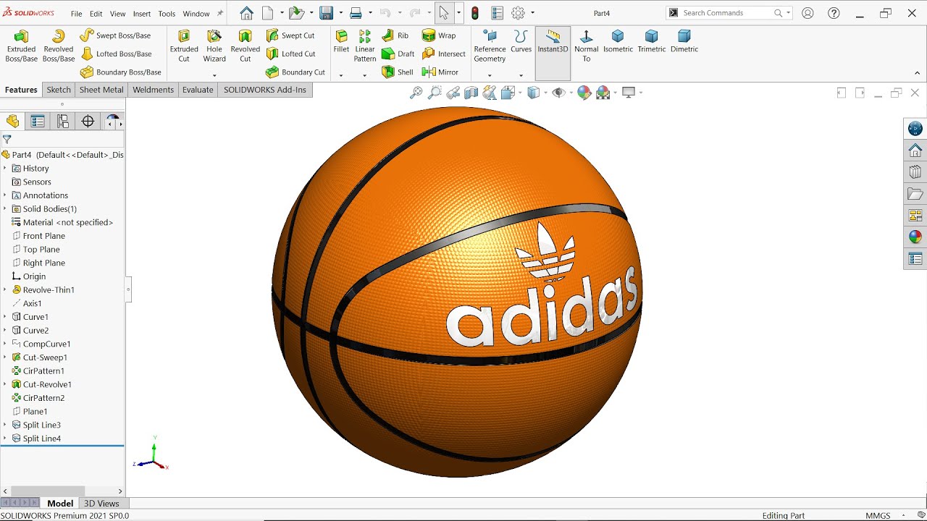Open the Curves tool
Viewport: 927px width, 521px height.
pos(521,41)
